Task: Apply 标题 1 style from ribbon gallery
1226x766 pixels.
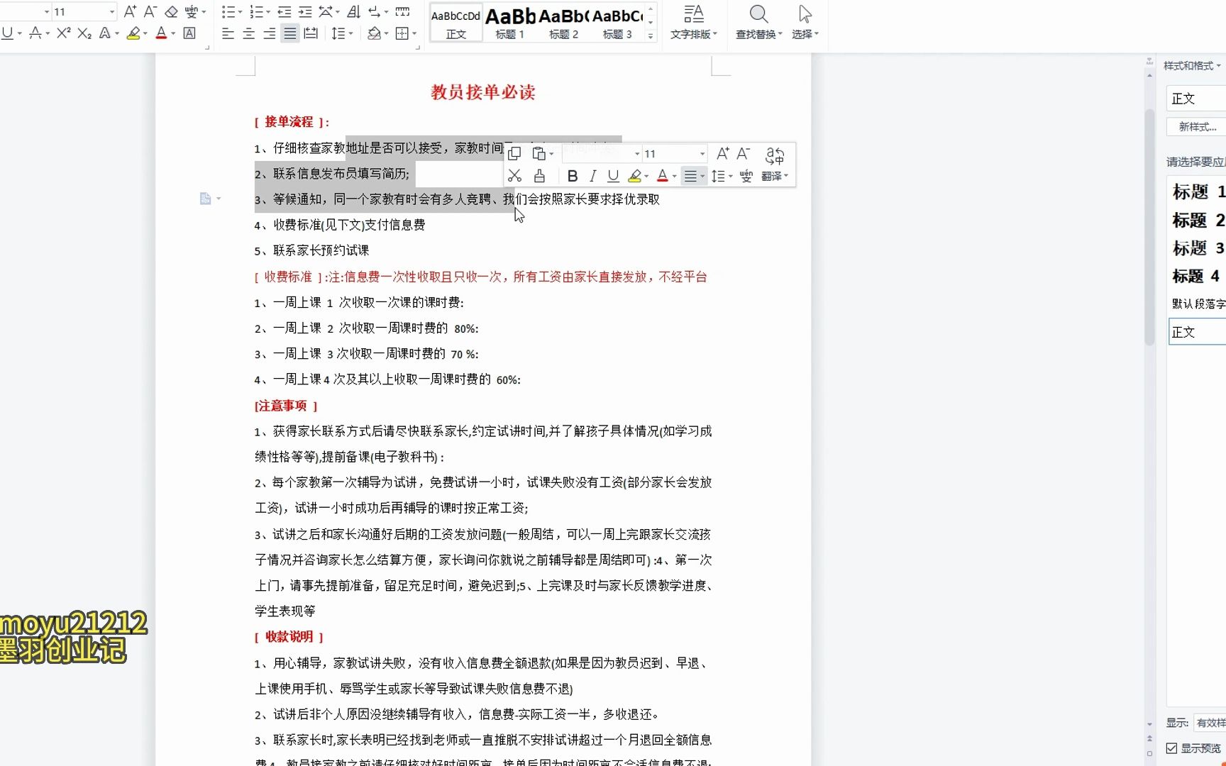Action: click(x=509, y=22)
